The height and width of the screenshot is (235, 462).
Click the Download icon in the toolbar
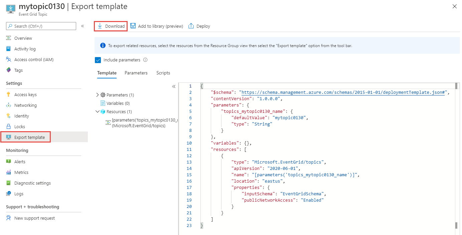[100, 26]
